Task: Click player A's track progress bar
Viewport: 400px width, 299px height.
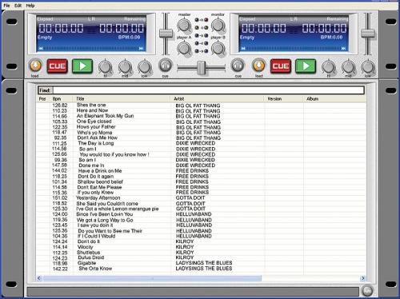Action: [91, 49]
